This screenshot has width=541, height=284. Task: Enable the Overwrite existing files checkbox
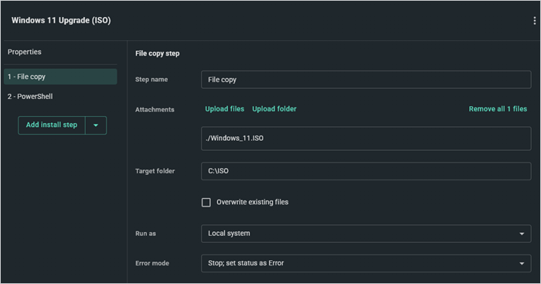206,202
